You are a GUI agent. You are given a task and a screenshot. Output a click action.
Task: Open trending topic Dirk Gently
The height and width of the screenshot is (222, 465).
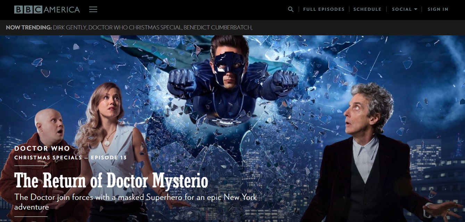click(69, 27)
